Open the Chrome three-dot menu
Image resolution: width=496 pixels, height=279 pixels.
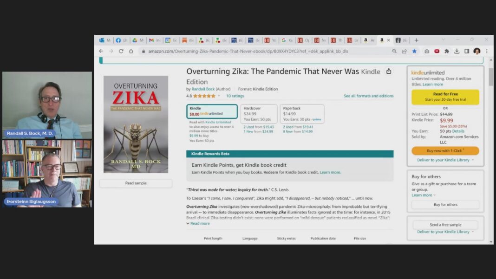point(487,51)
